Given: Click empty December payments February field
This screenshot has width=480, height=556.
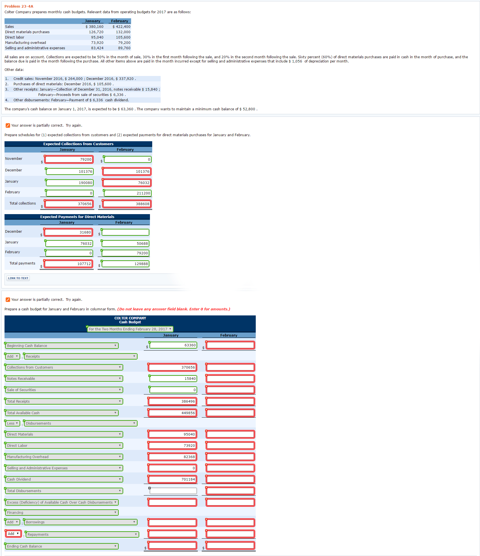Looking at the screenshot, I should pyautogui.click(x=125, y=232).
